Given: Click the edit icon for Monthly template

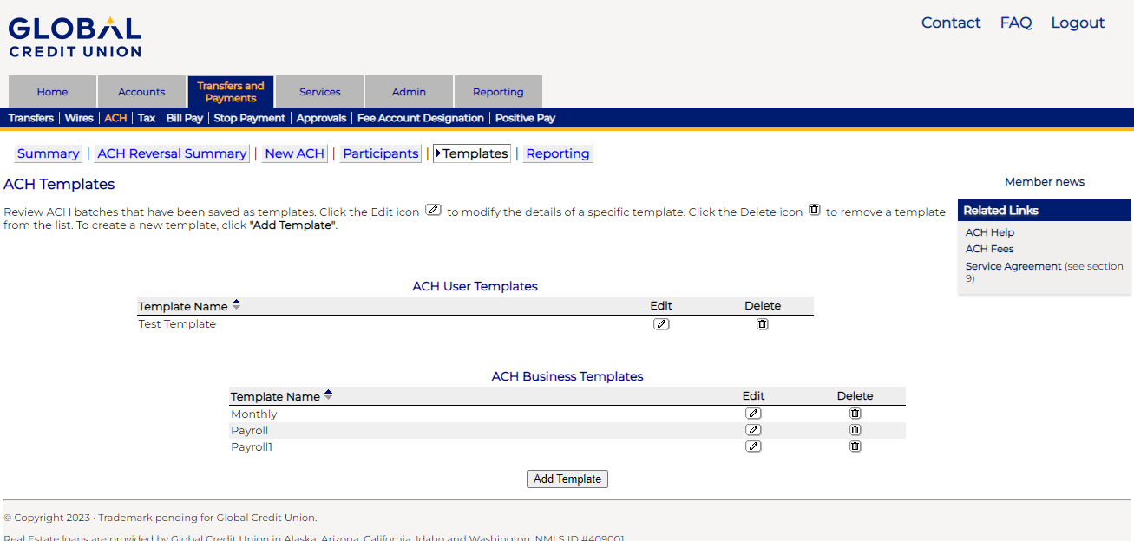Looking at the screenshot, I should point(753,414).
